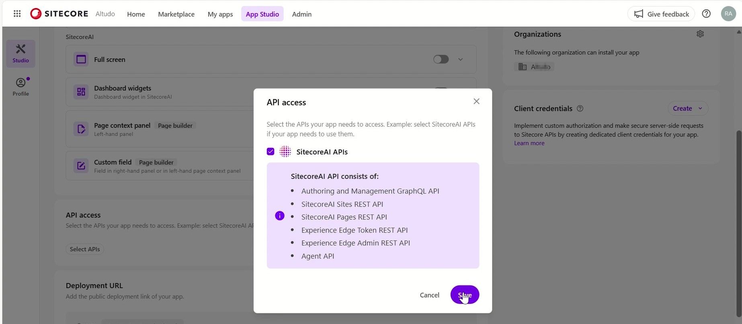This screenshot has height=324, width=742.
Task: Click the Give feedback button
Action: coord(661,14)
